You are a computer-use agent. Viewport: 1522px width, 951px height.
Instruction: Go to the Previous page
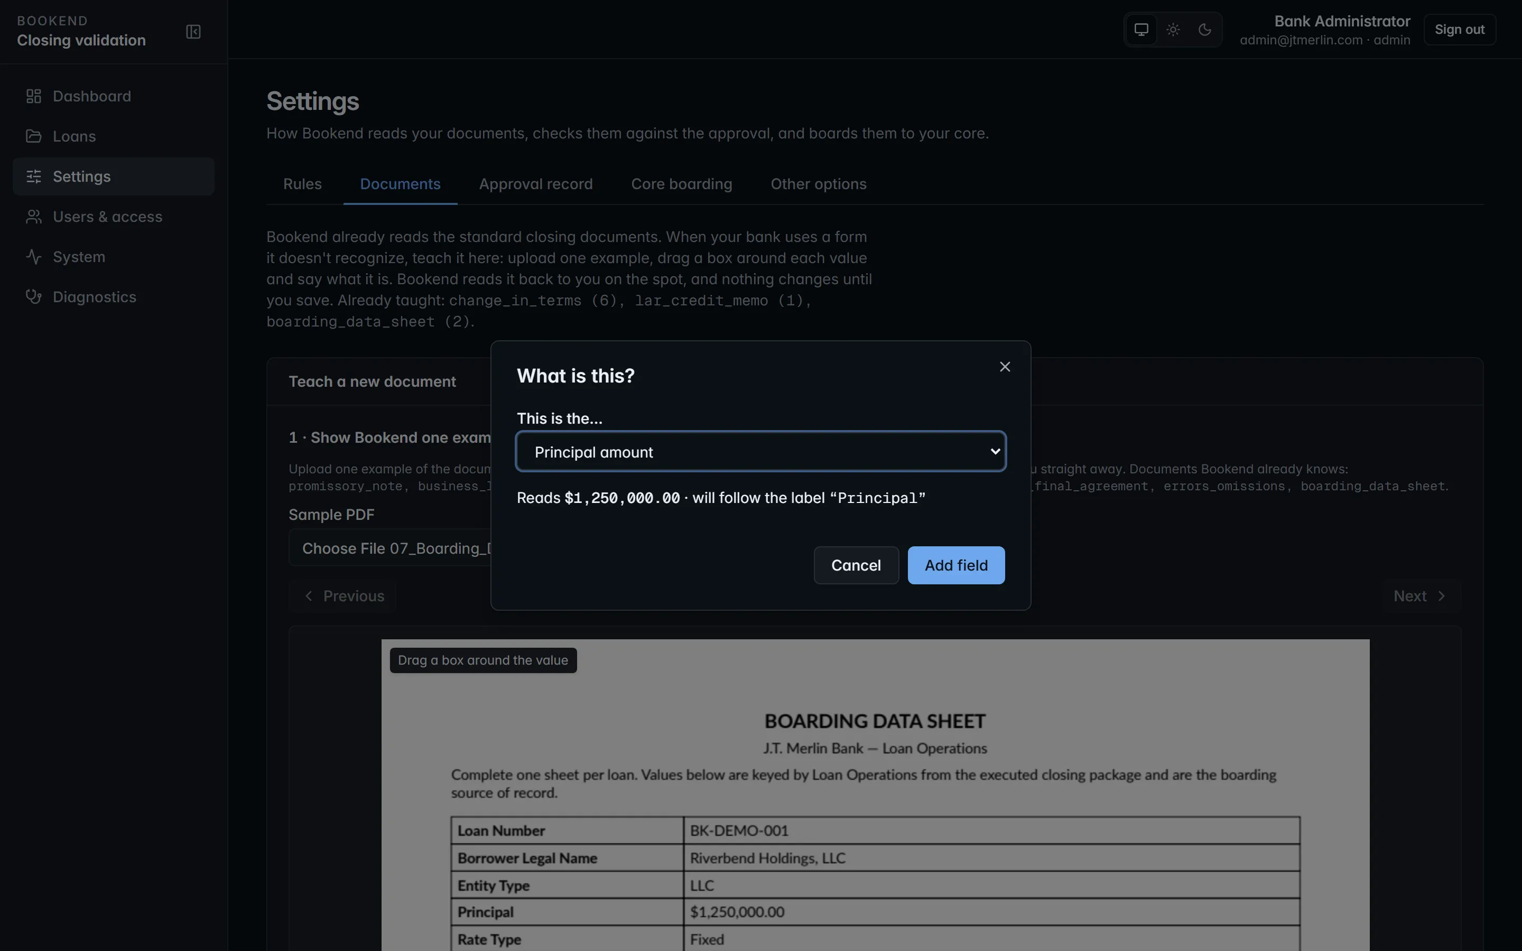343,596
